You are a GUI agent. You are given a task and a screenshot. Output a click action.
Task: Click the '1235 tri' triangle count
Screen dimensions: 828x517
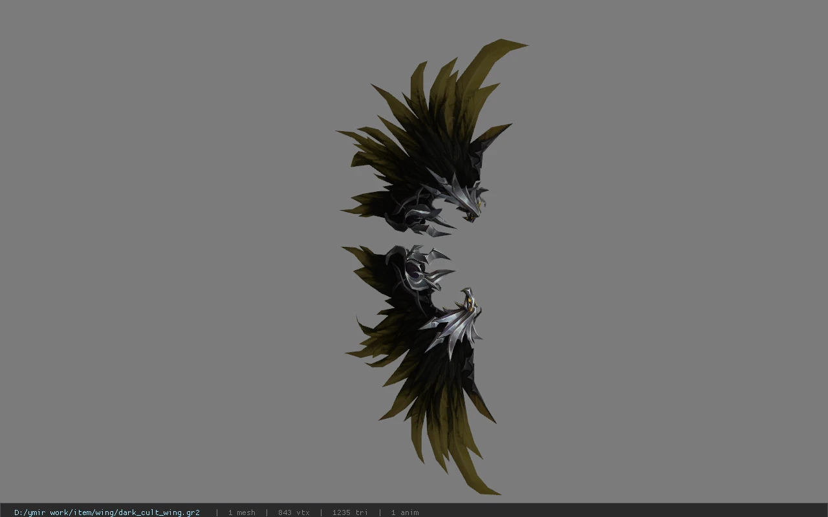(x=350, y=512)
